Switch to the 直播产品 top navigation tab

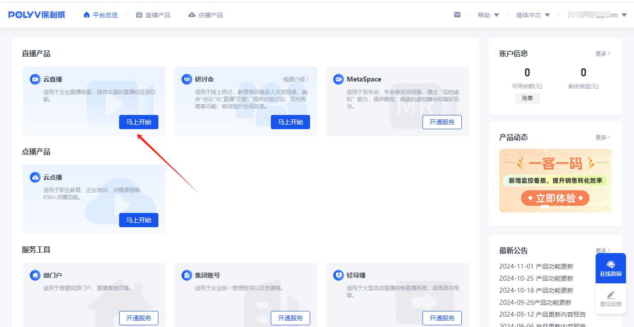[x=153, y=15]
